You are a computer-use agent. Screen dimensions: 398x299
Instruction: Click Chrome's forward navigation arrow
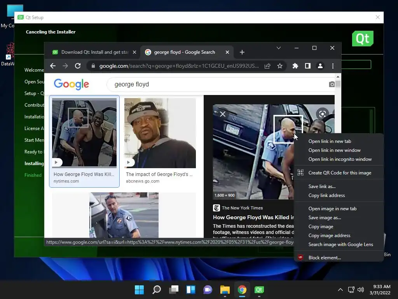tap(65, 66)
